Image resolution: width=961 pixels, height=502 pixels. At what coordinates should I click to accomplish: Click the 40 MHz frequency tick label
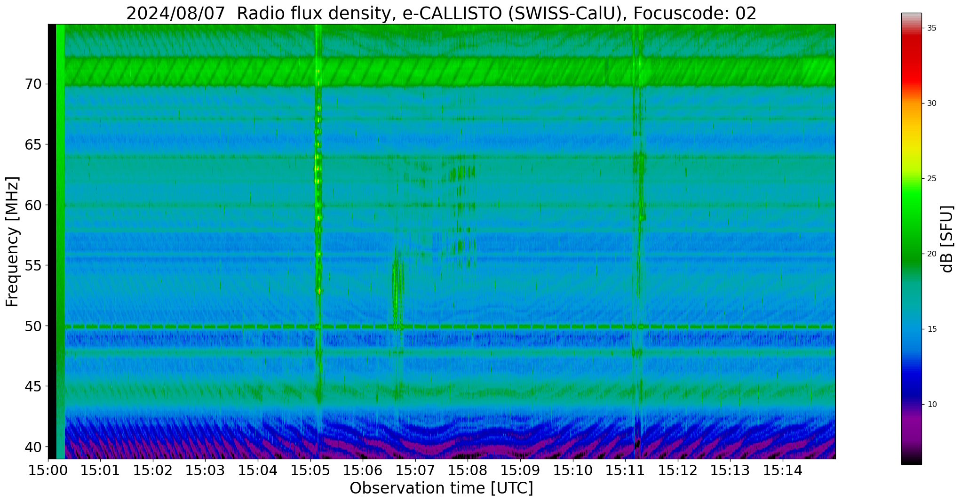pyautogui.click(x=33, y=447)
